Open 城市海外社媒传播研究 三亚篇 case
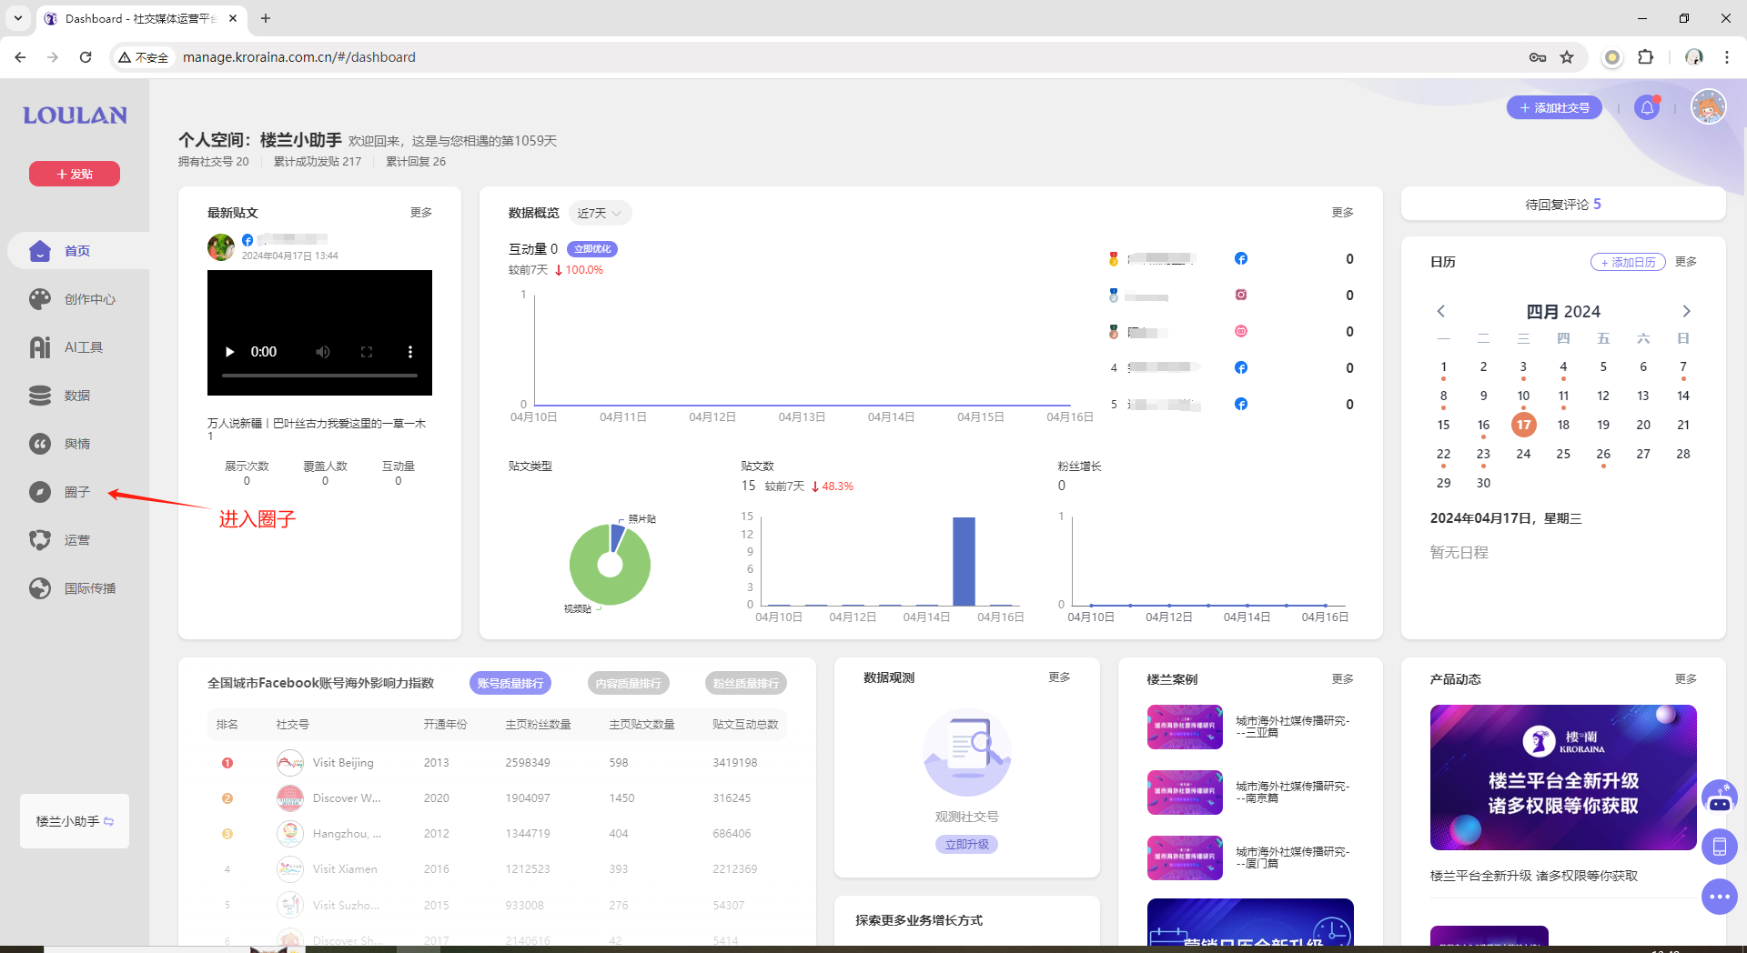 click(1250, 727)
